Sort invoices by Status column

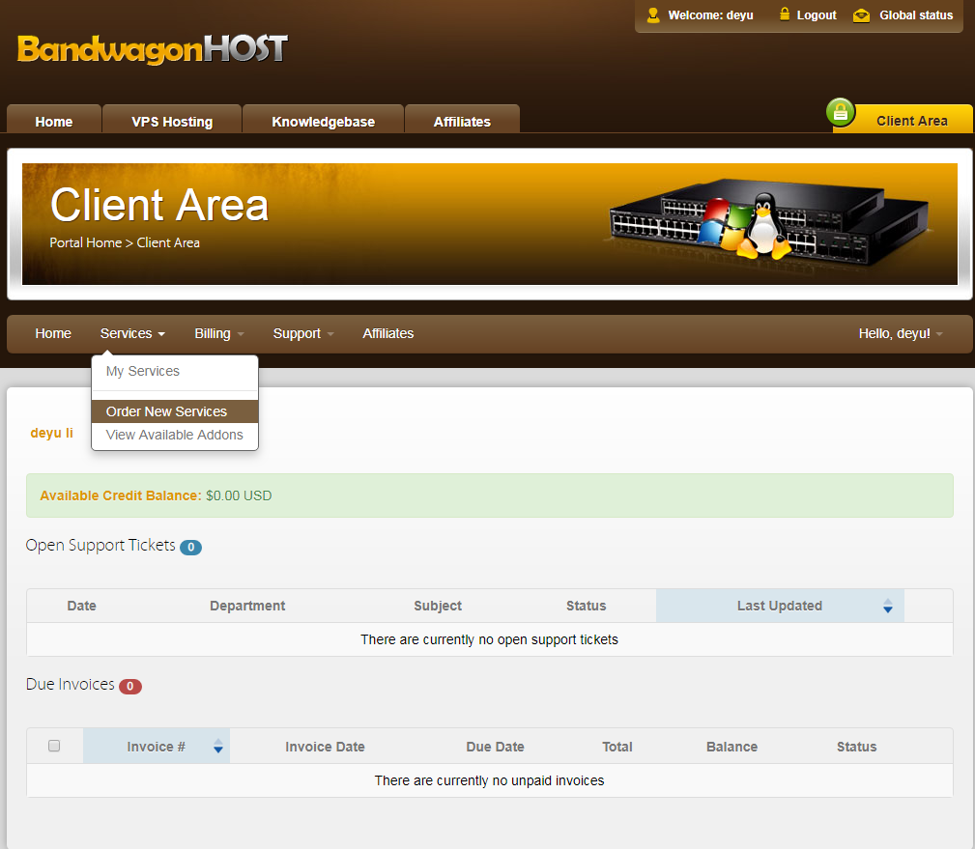(856, 747)
